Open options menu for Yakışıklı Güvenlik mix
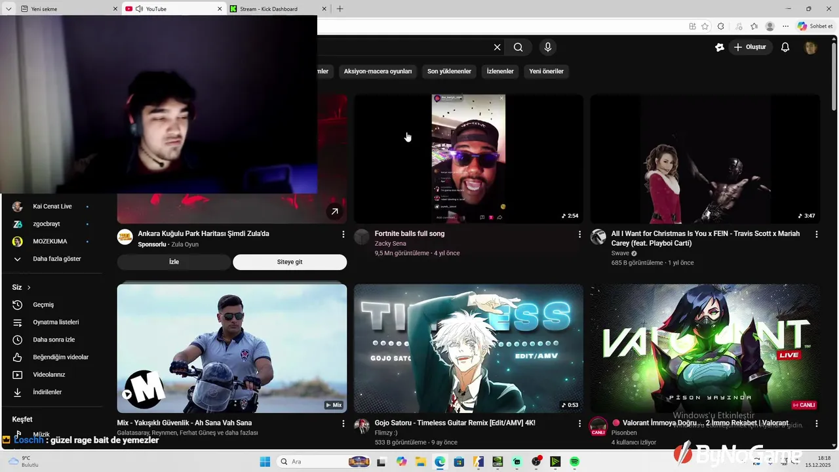839x472 pixels. (343, 423)
